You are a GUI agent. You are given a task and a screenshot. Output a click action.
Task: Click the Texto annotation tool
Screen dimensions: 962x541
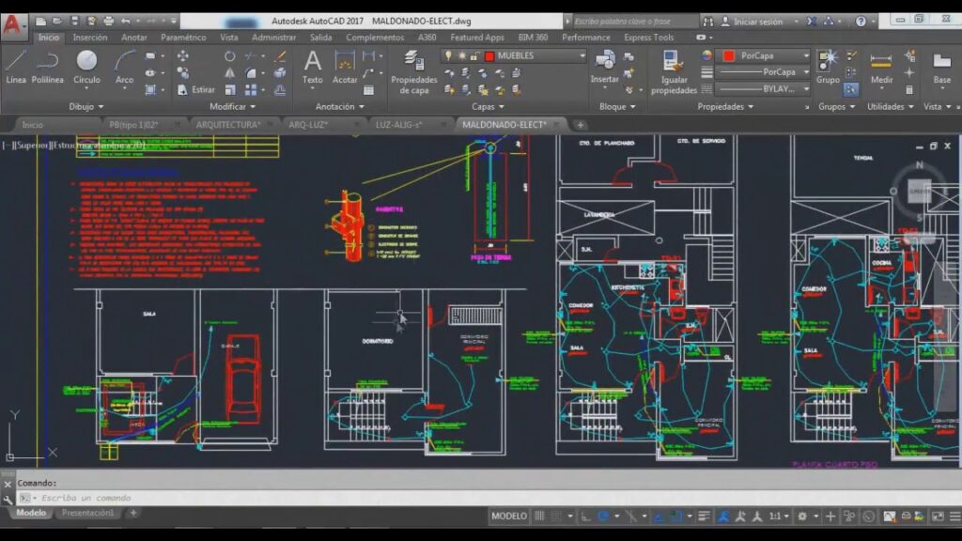(313, 67)
